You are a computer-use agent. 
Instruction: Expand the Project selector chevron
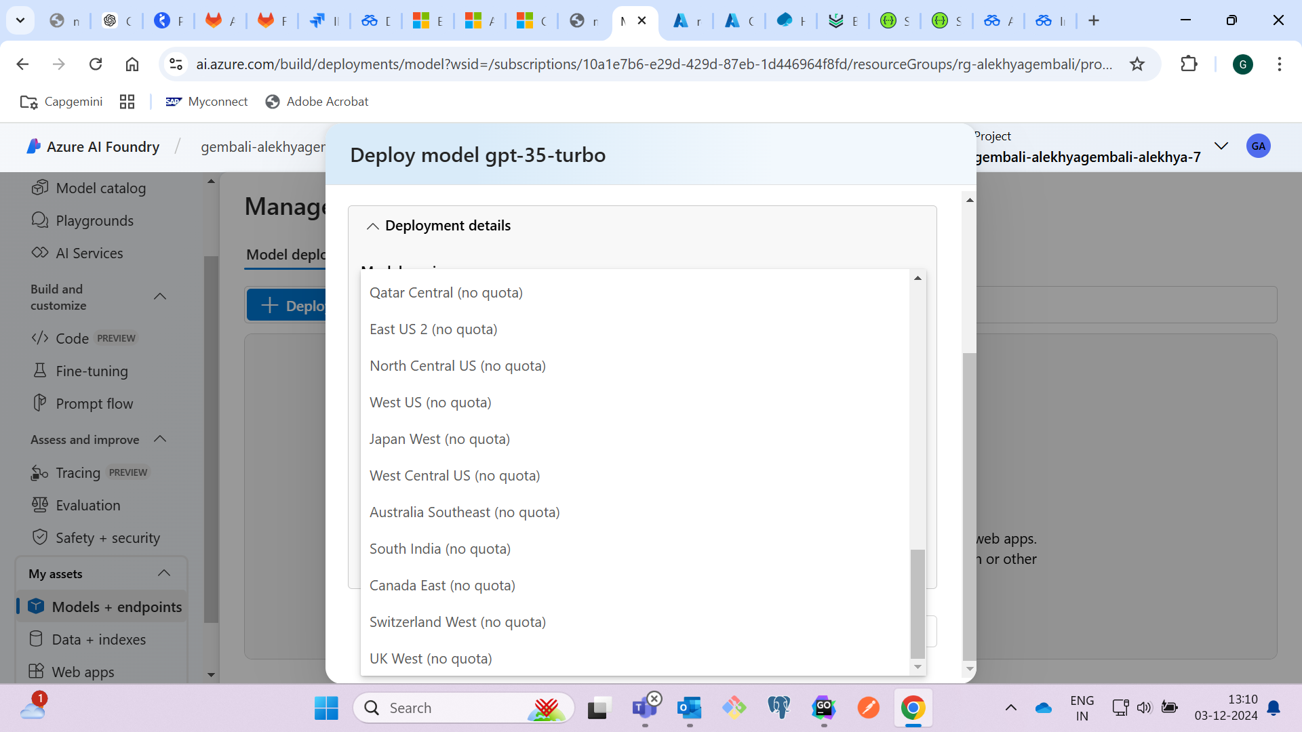1221,146
